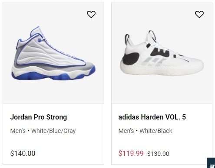Select the Men's White/Black description text
The image size is (215, 168).
click(x=145, y=131)
